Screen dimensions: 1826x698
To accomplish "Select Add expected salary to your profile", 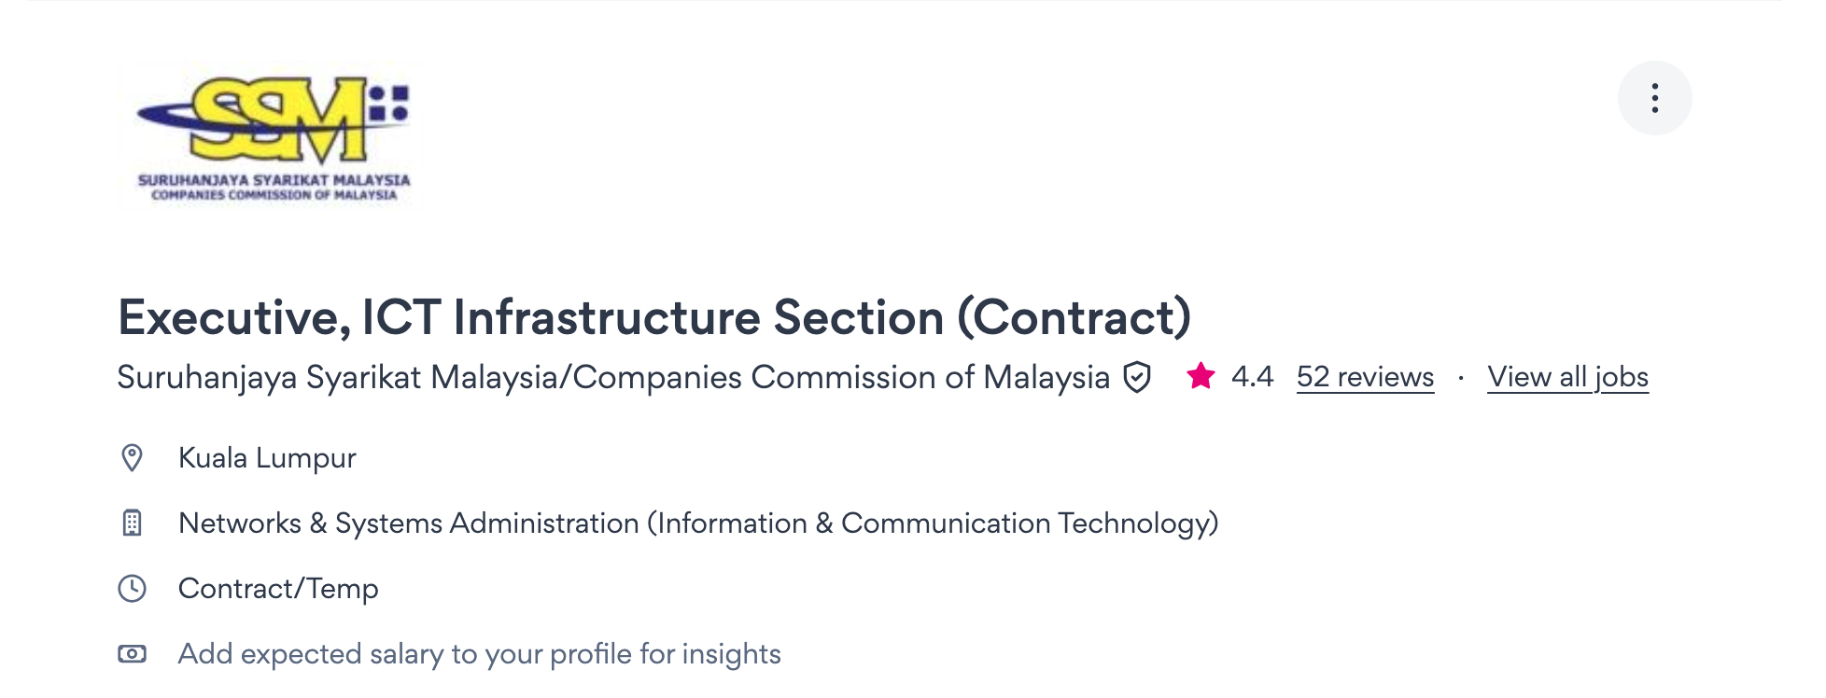I will pyautogui.click(x=479, y=654).
